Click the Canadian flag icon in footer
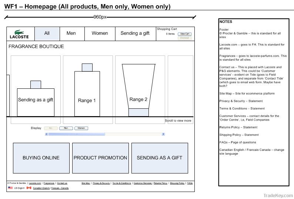The image size is (294, 199). [29, 188]
